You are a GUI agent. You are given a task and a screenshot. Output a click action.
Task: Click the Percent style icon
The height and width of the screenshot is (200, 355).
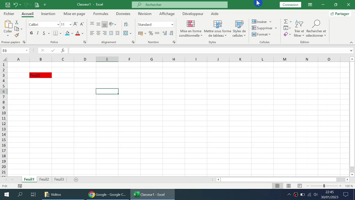151,33
